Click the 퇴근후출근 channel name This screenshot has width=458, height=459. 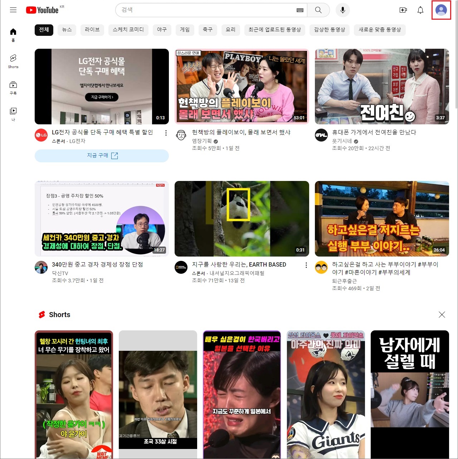click(x=344, y=281)
